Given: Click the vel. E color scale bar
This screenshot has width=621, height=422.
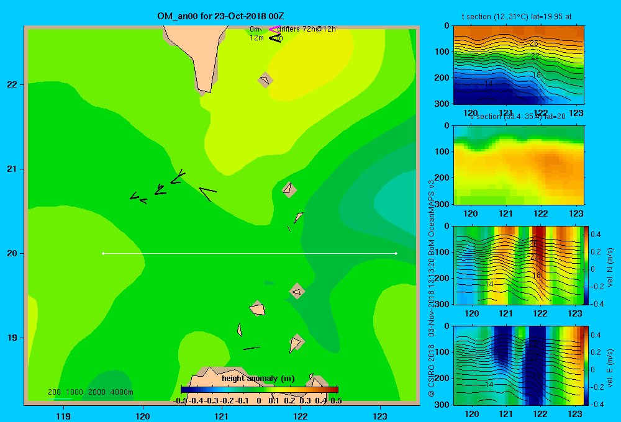Looking at the screenshot, I should (x=586, y=366).
